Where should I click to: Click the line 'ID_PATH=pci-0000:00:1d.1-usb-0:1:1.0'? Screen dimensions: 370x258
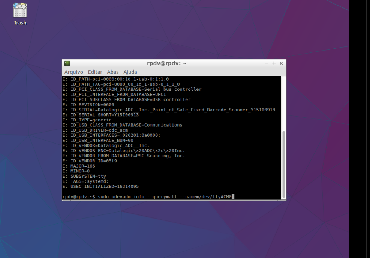pos(115,79)
